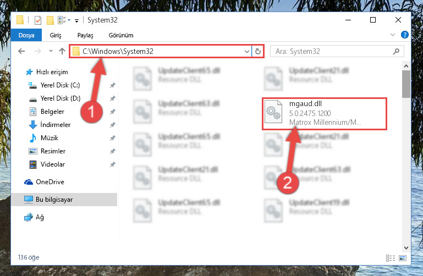The height and width of the screenshot is (276, 423).
Task: Switch to the Görünüm ribbon tab
Action: pos(121,35)
